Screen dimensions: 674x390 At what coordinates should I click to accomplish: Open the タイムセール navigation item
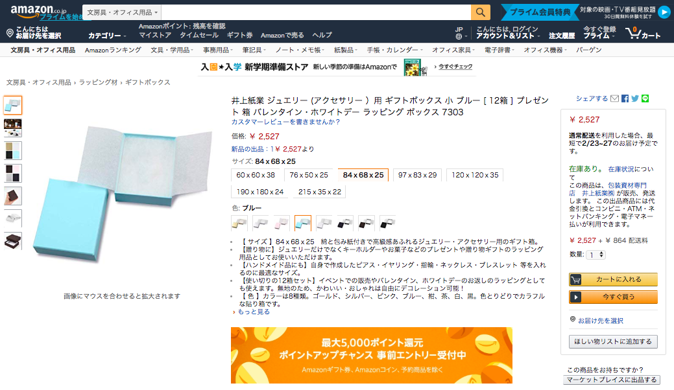[x=199, y=35]
